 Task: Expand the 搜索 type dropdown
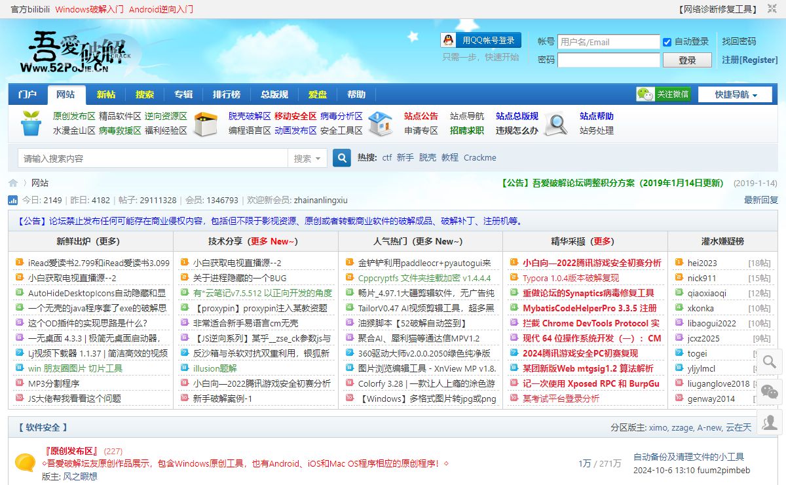click(x=307, y=158)
